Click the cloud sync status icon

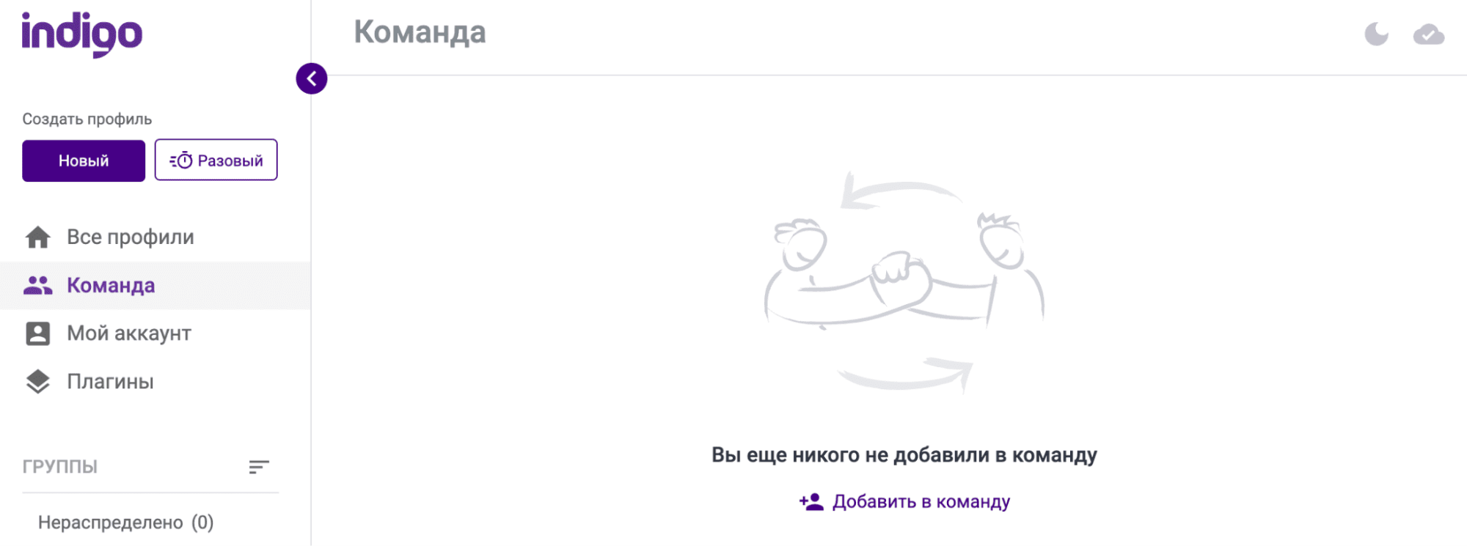click(1429, 34)
